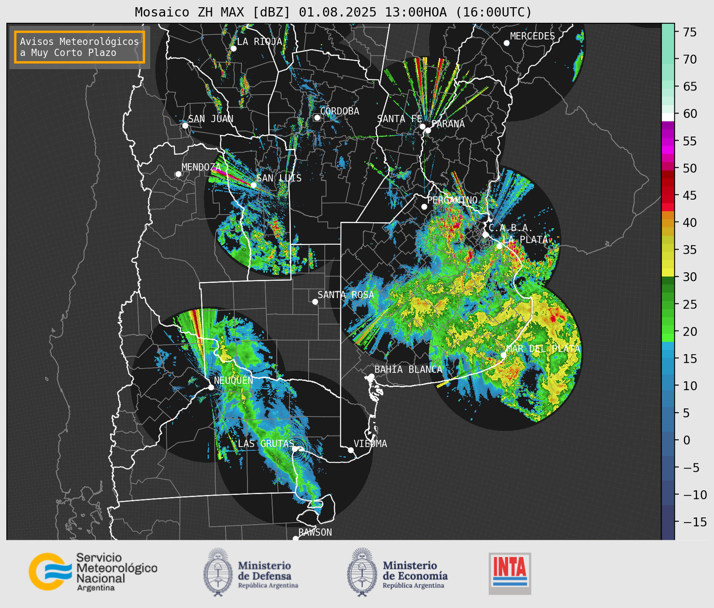The width and height of the screenshot is (714, 608).
Task: Click the Avisos Meteorológicos a Muy Corto Plazo box
Action: (x=80, y=47)
